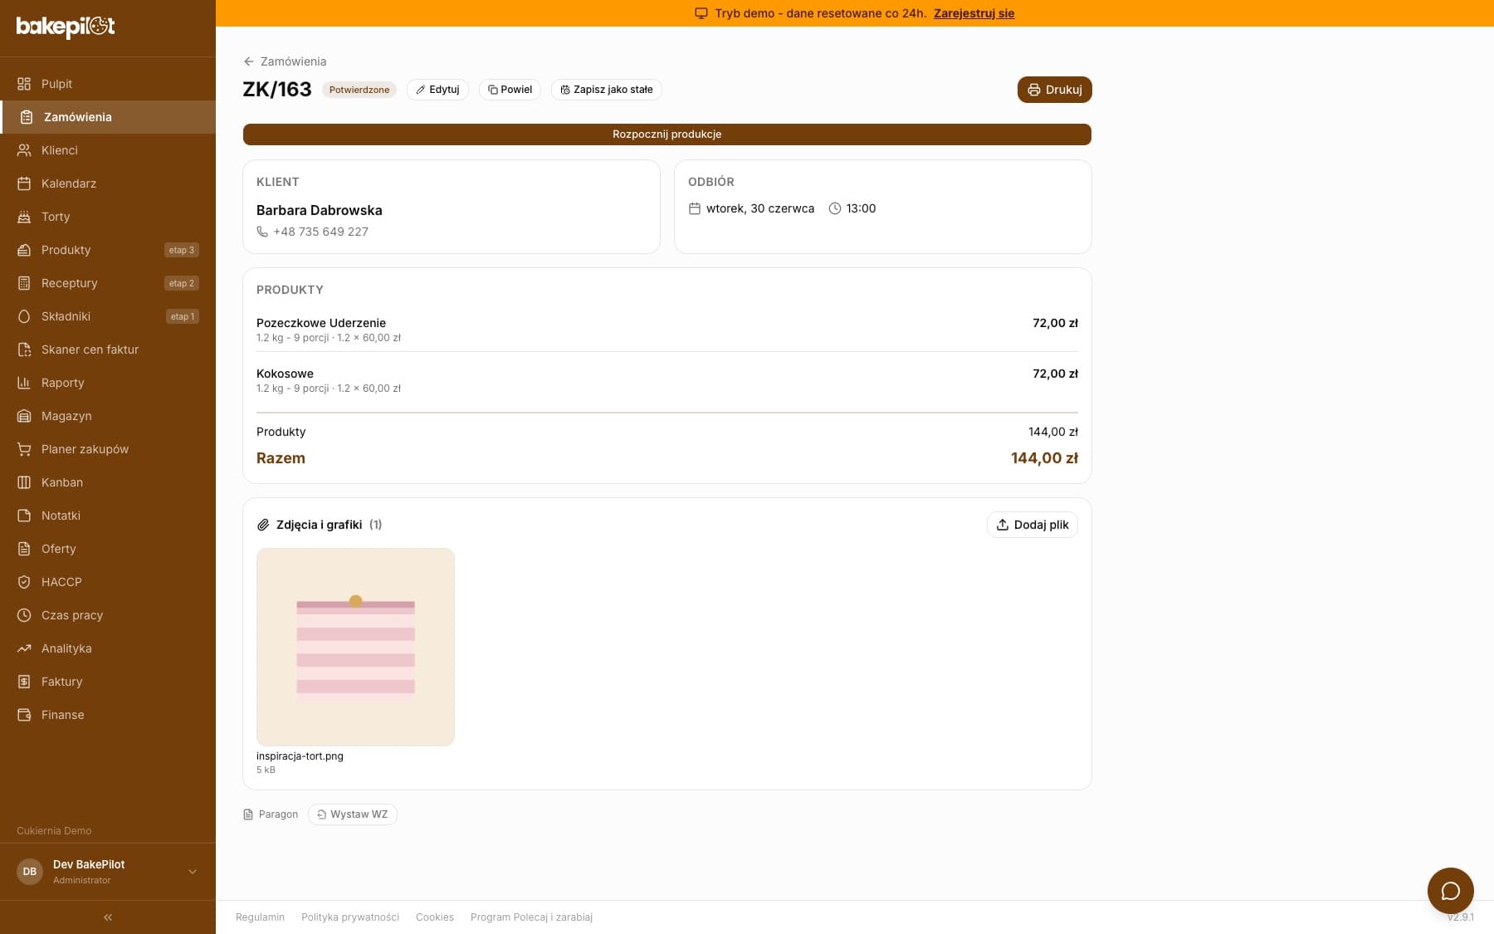The width and height of the screenshot is (1494, 934).
Task: Open Czas pracy clock icon
Action: pos(24,615)
